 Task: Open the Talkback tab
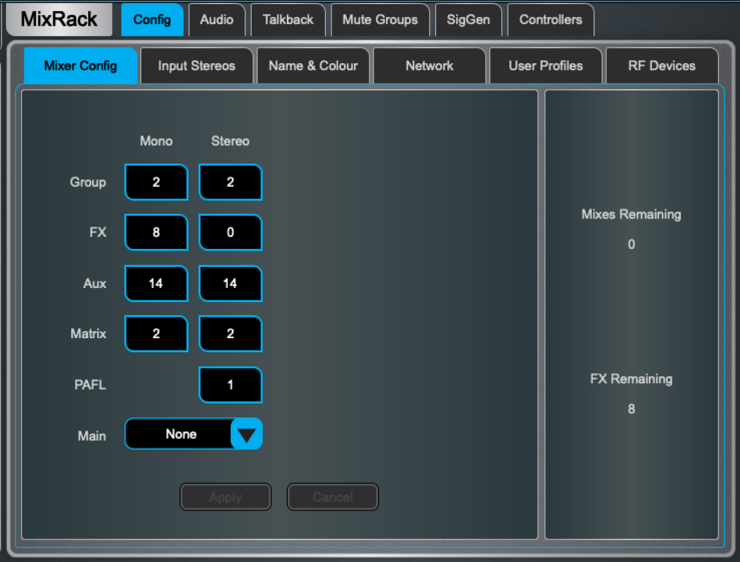(x=288, y=19)
